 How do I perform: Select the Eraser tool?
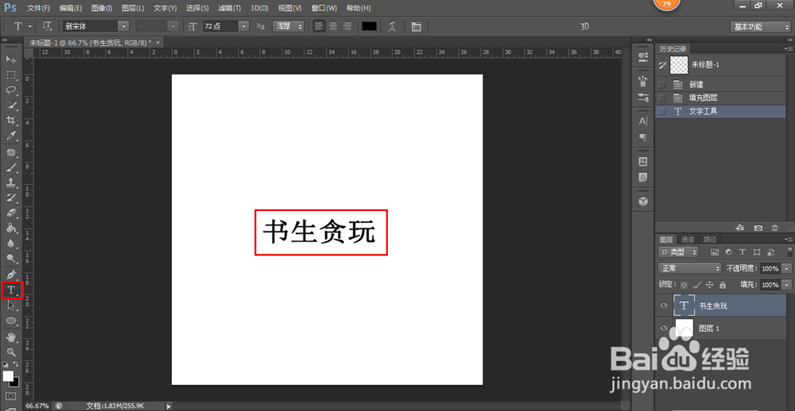click(x=11, y=213)
